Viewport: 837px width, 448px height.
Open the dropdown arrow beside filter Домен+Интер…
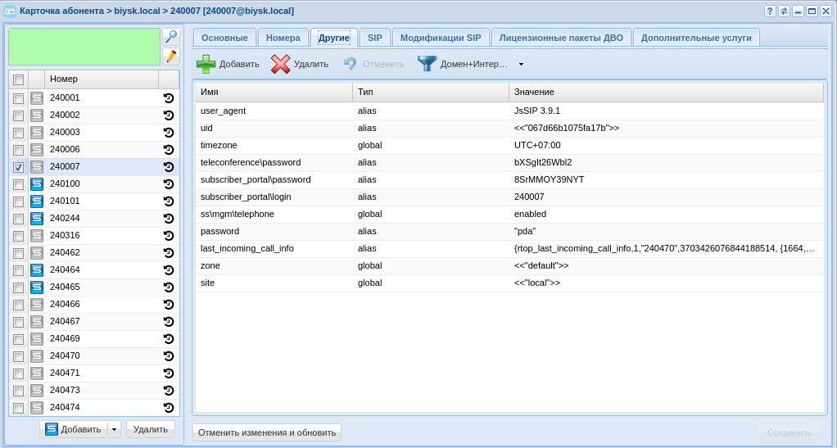coord(521,64)
